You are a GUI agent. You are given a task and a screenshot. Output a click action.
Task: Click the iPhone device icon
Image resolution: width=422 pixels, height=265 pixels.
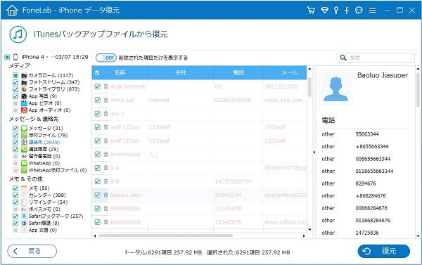point(15,57)
